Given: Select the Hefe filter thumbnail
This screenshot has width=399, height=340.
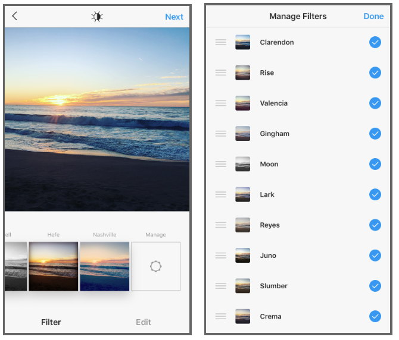Looking at the screenshot, I should tap(54, 266).
